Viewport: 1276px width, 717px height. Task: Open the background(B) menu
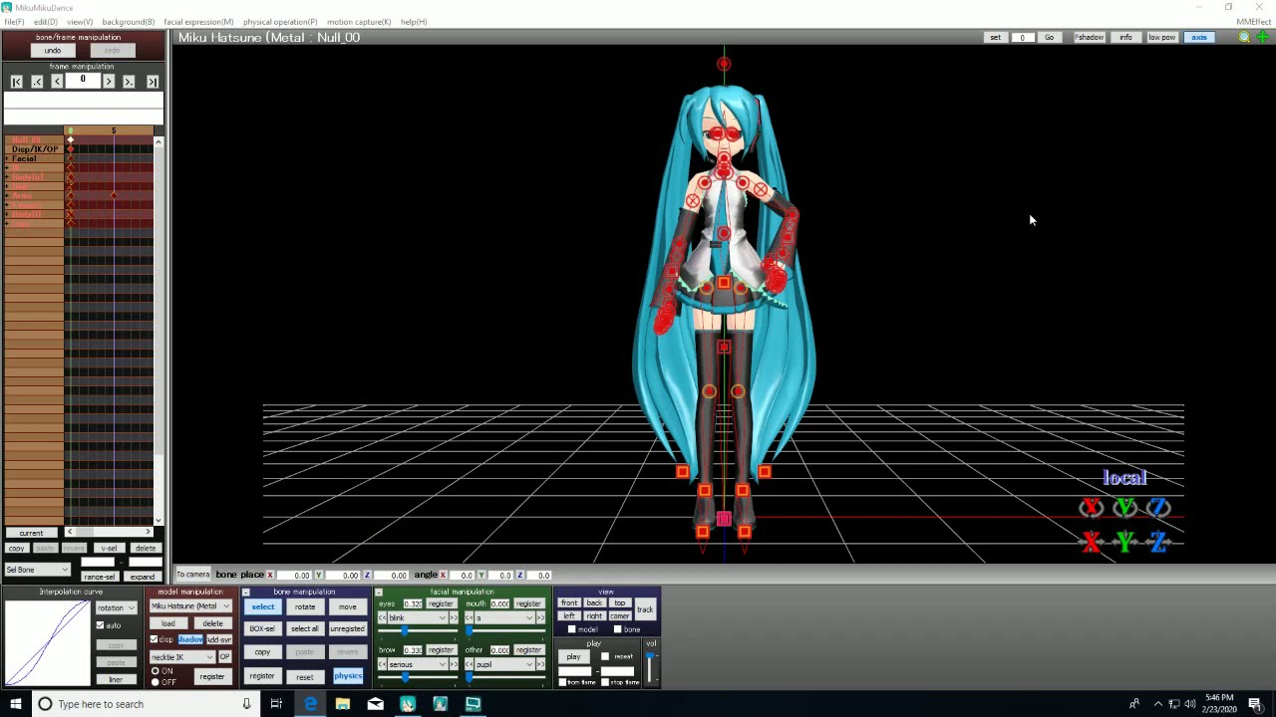129,21
